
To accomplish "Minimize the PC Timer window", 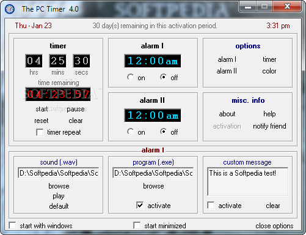I will (x=248, y=7).
